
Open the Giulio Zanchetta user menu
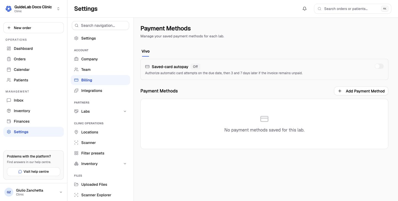point(33,192)
